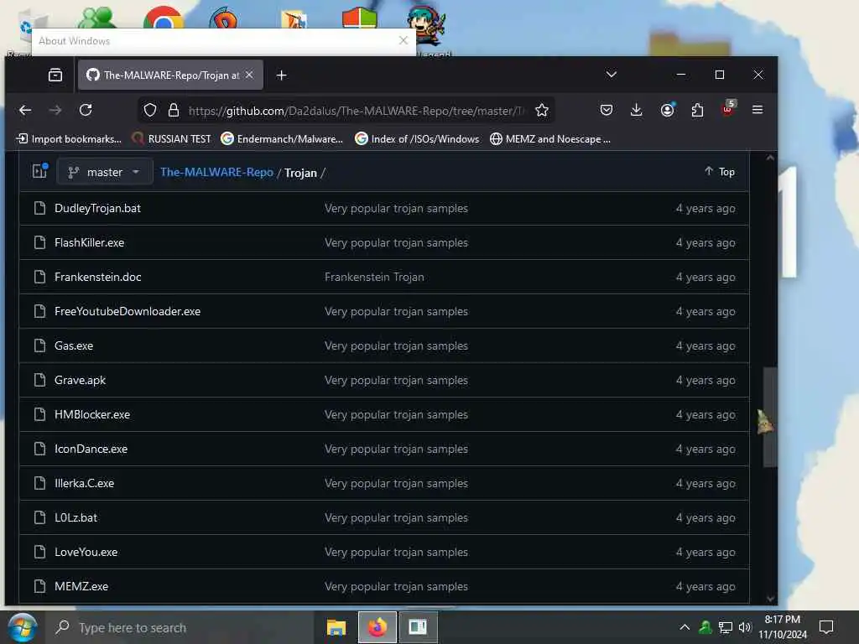
Task: Close the About Windows dialog
Action: (403, 40)
